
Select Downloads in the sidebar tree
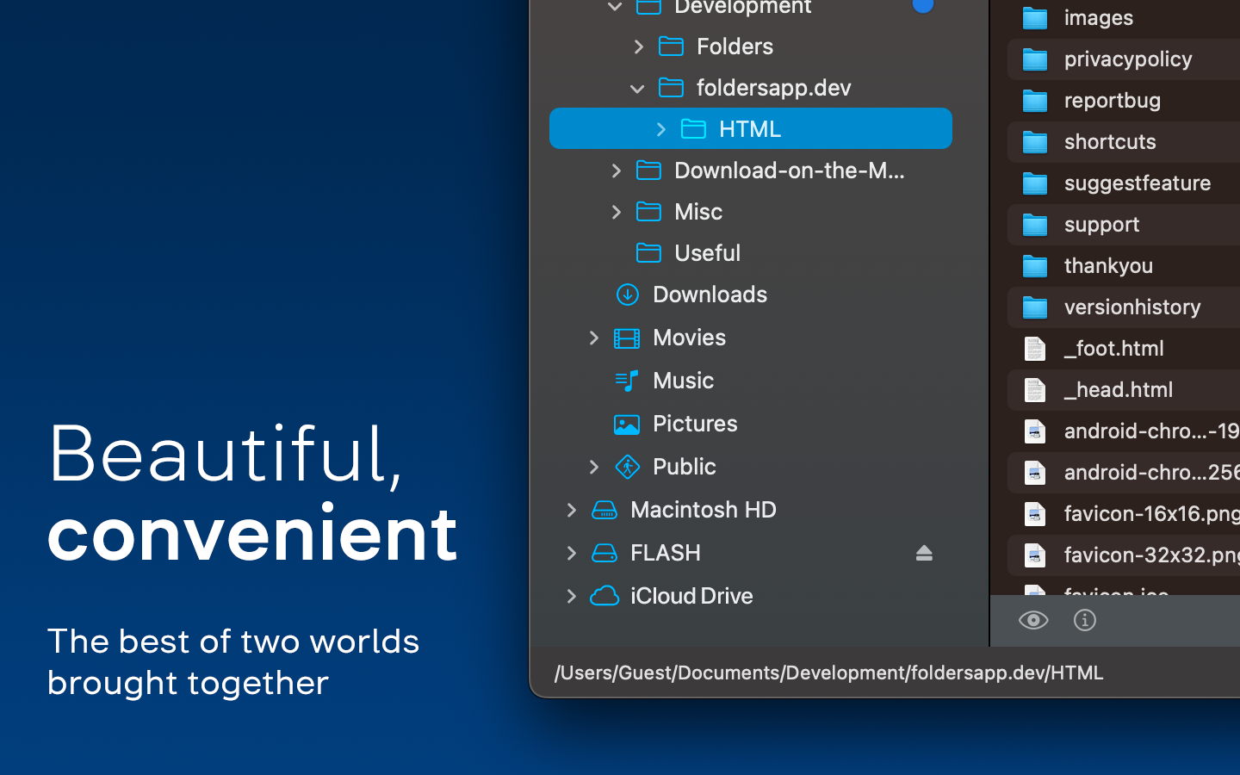click(x=710, y=294)
